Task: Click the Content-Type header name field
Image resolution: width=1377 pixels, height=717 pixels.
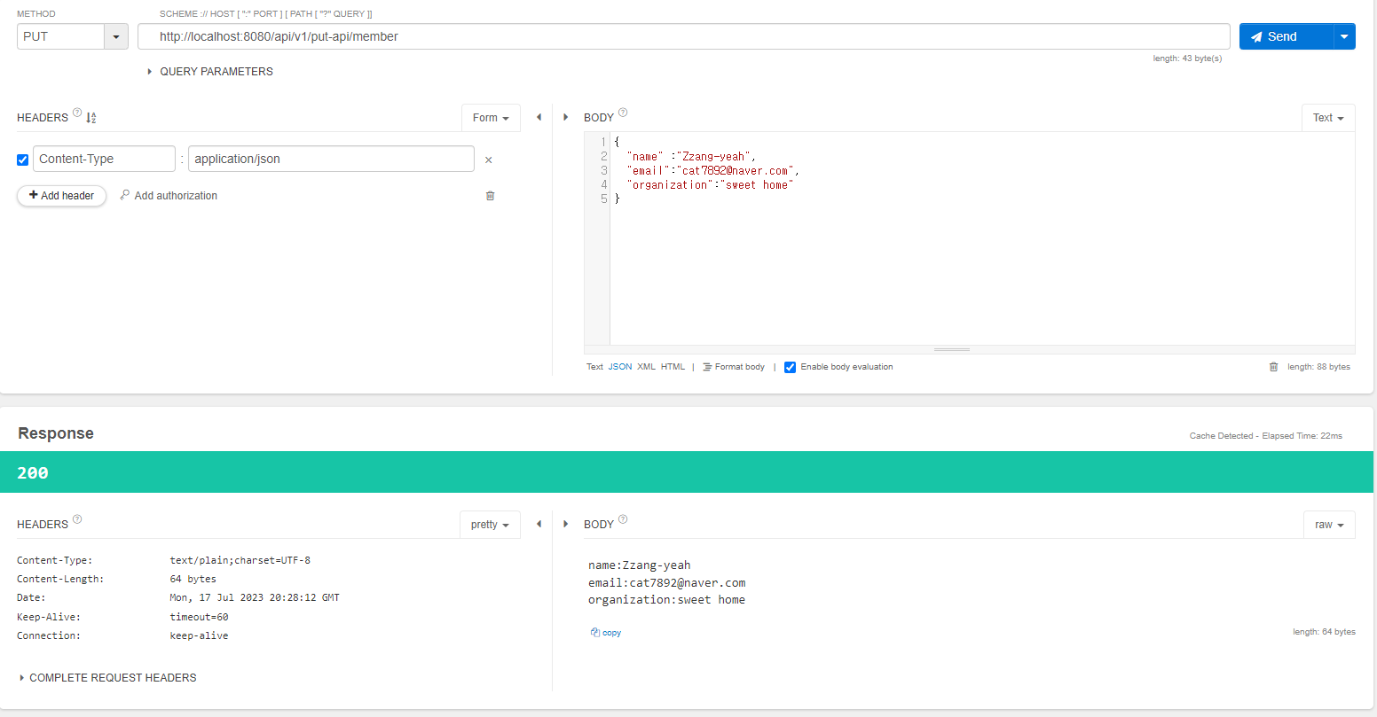Action: pos(104,159)
